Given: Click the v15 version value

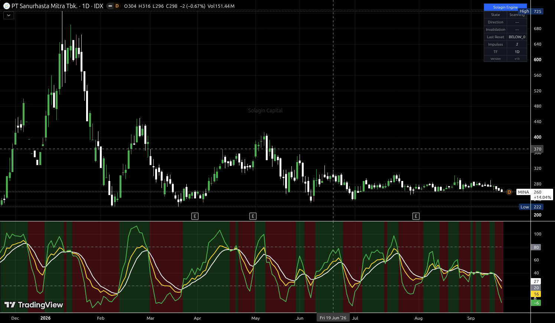Looking at the screenshot, I should pyautogui.click(x=517, y=59).
